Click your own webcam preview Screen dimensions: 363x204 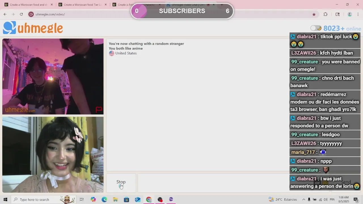53,155
